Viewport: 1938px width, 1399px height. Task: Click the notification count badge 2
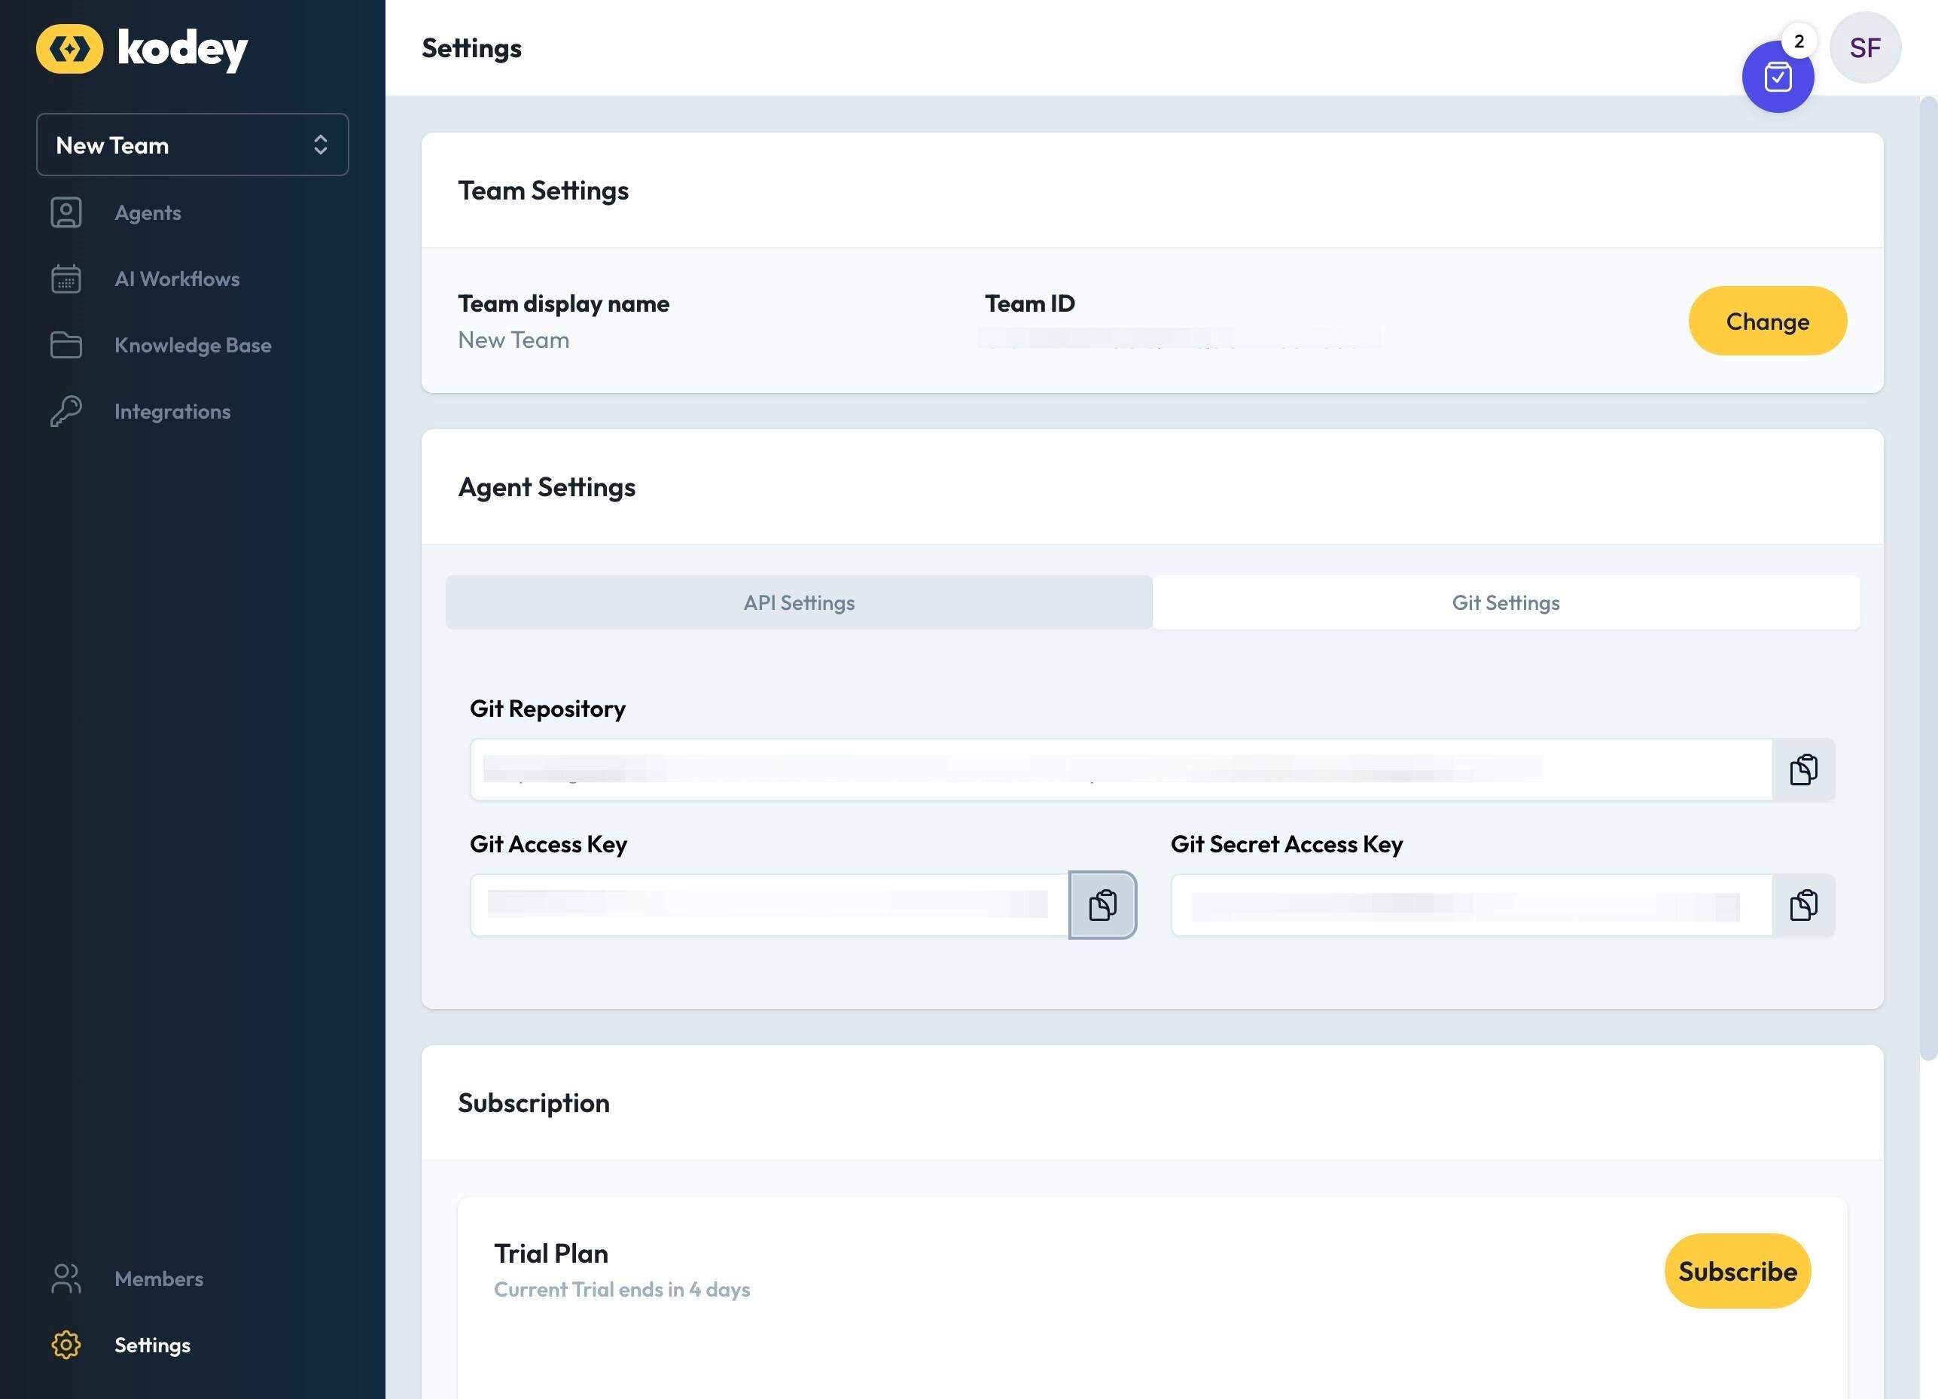pos(1799,41)
